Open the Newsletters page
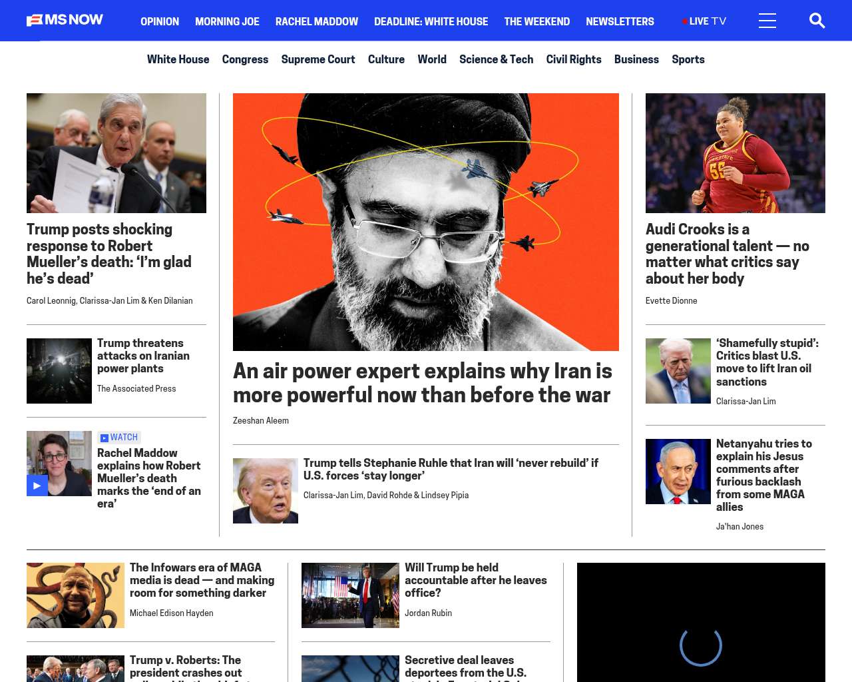852x682 pixels. click(x=620, y=21)
